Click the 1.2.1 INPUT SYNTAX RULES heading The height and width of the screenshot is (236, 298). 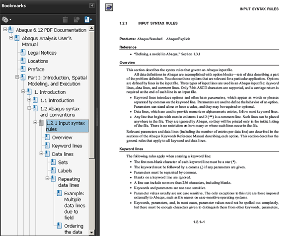point(149,23)
